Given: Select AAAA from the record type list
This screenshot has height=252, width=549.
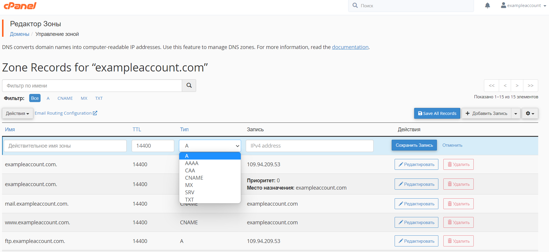Looking at the screenshot, I should pos(192,163).
